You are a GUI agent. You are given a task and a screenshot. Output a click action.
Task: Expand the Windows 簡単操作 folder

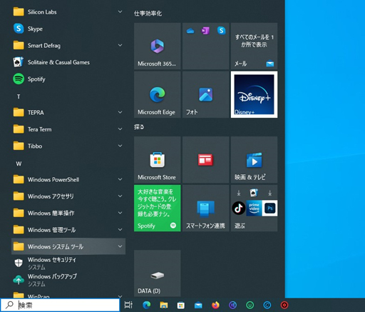[x=120, y=213]
